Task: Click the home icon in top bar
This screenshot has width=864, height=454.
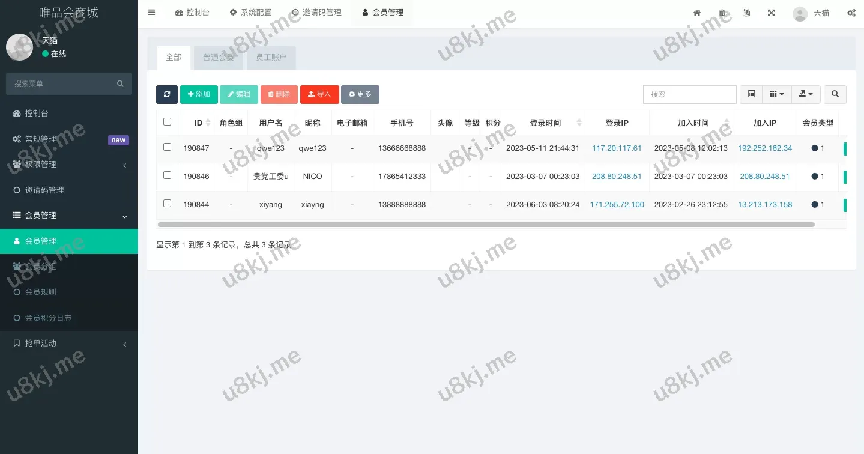Action: 697,13
